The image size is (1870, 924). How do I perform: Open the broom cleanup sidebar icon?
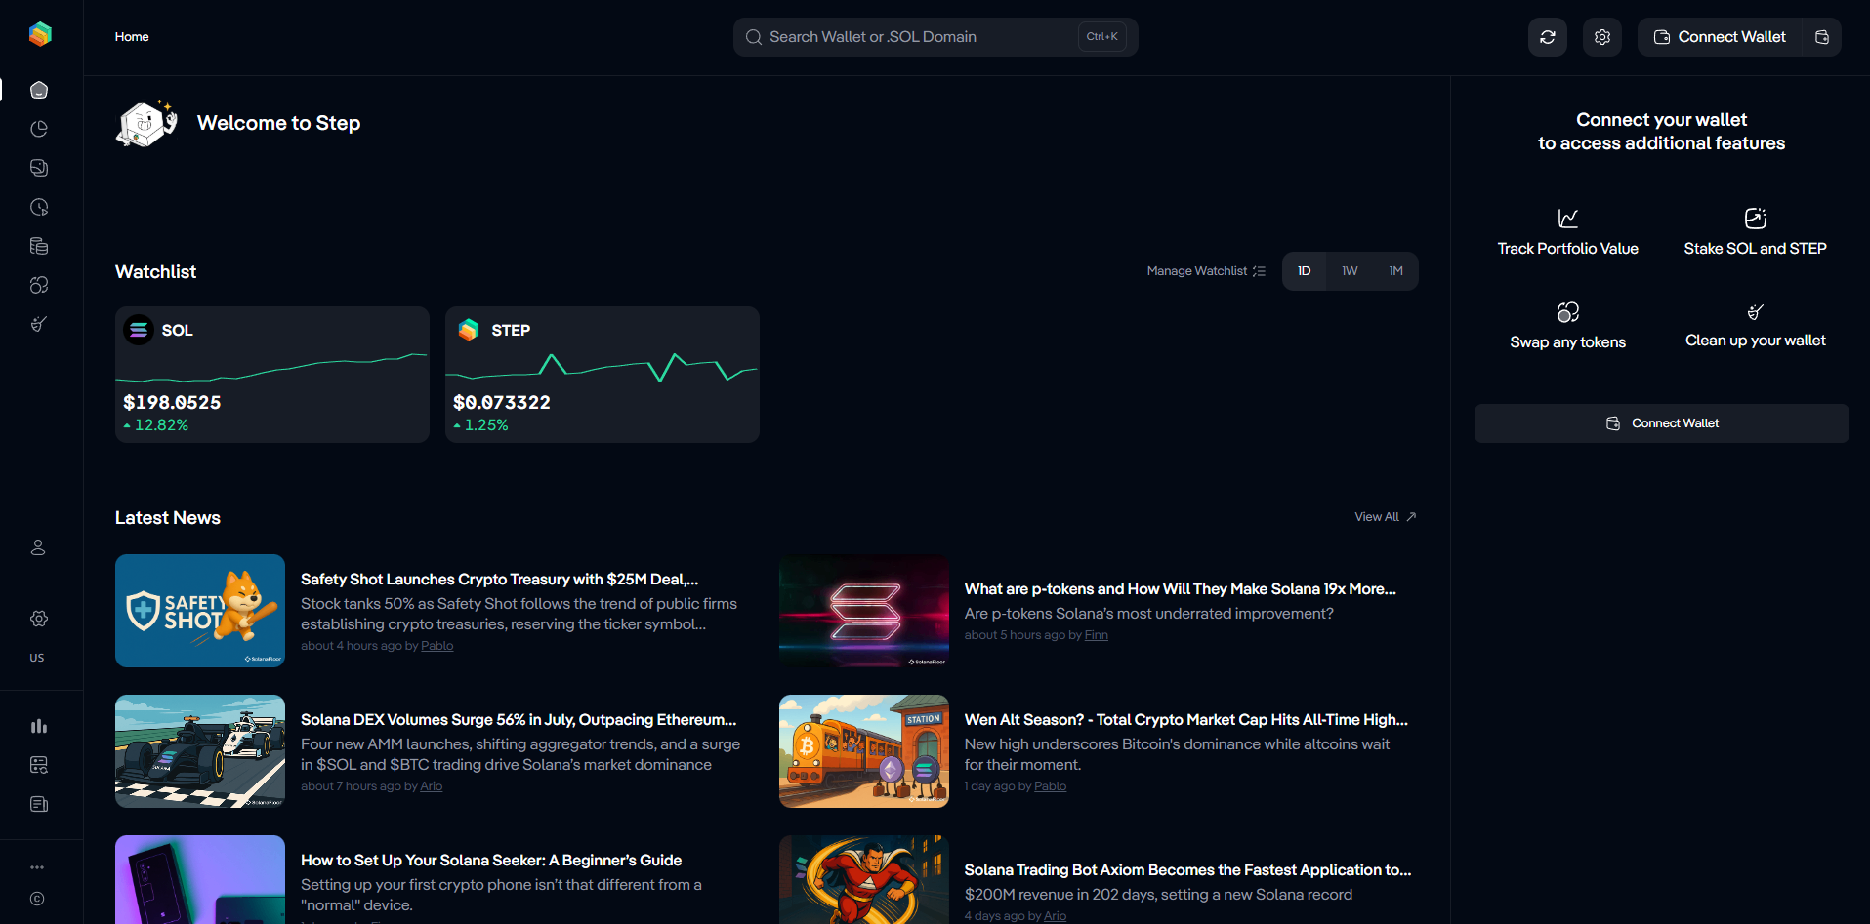click(39, 324)
